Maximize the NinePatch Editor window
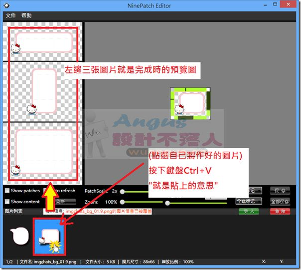Viewport: 301px width, 270px height. (275, 4)
